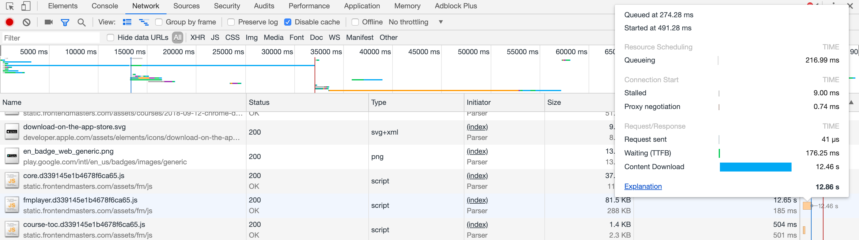Switch to large request rows view
The width and height of the screenshot is (859, 240).
pos(127,22)
